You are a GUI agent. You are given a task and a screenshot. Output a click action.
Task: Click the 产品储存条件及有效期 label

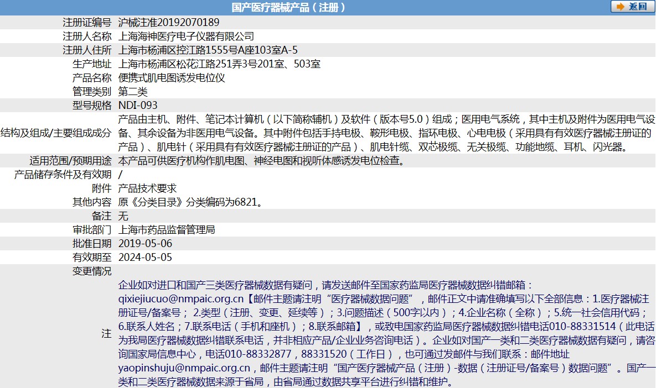tap(63, 174)
